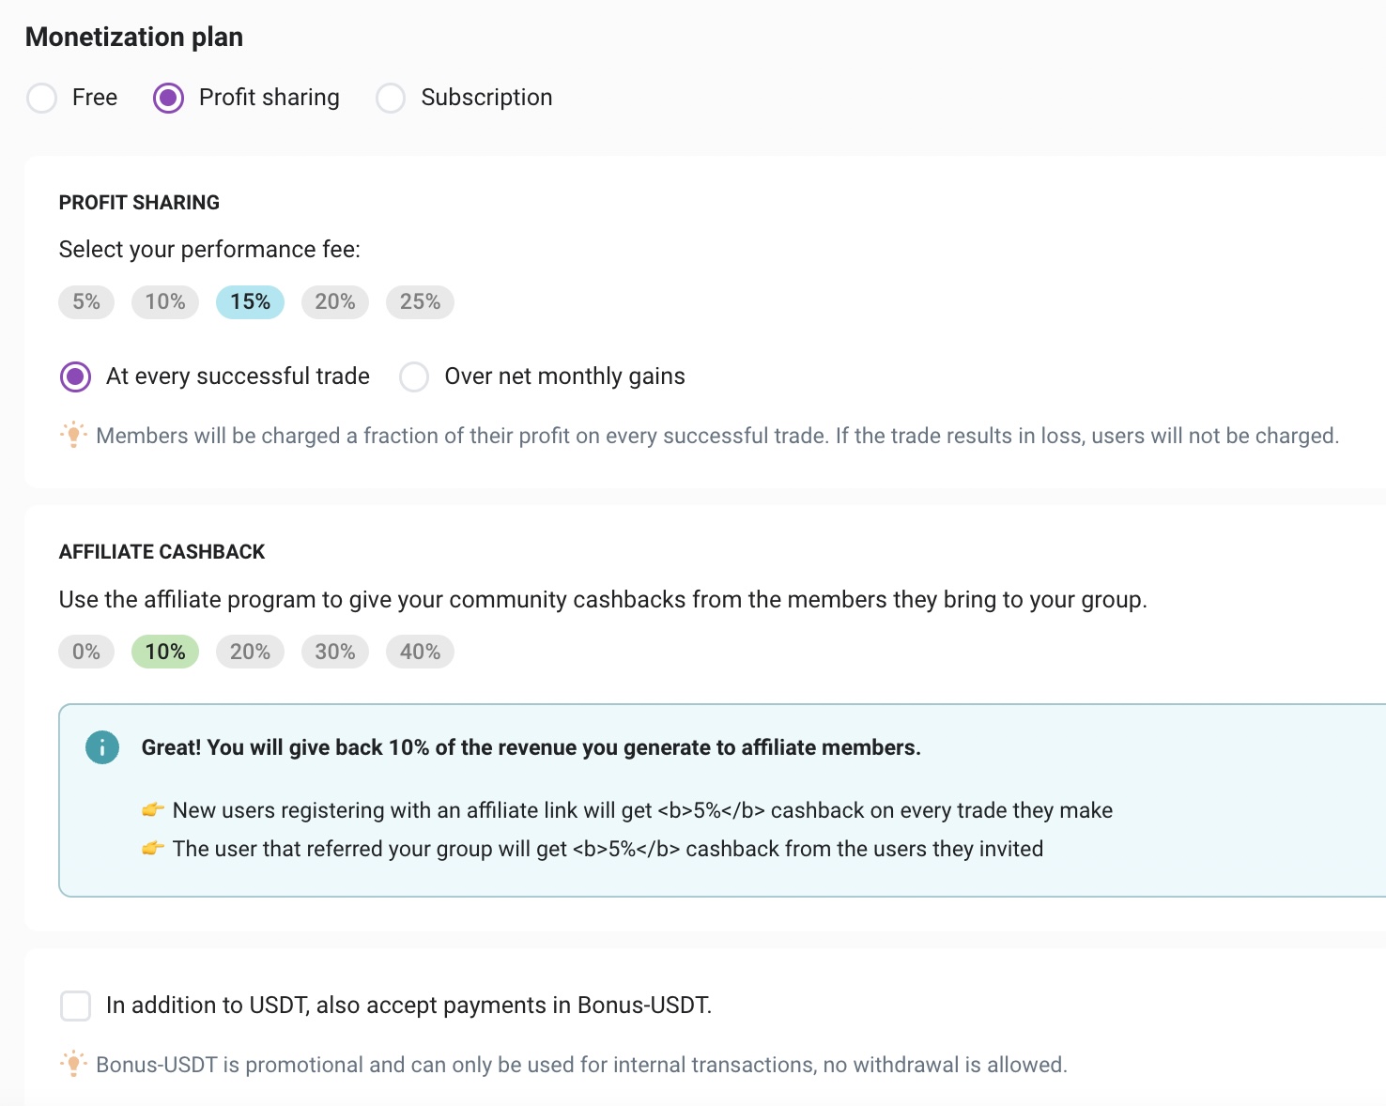Pick the 20% performance fee
The height and width of the screenshot is (1106, 1386).
(335, 302)
